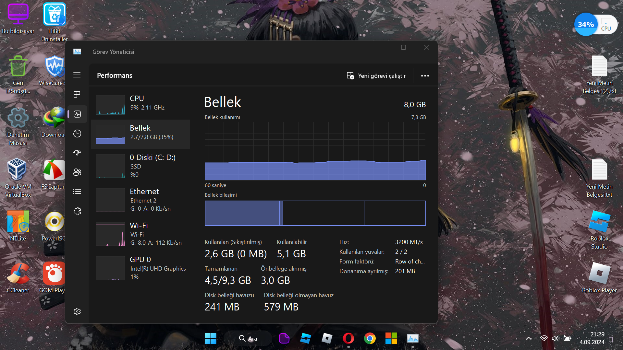Open the Processes page in sidebar
This screenshot has width=623, height=350.
click(77, 94)
